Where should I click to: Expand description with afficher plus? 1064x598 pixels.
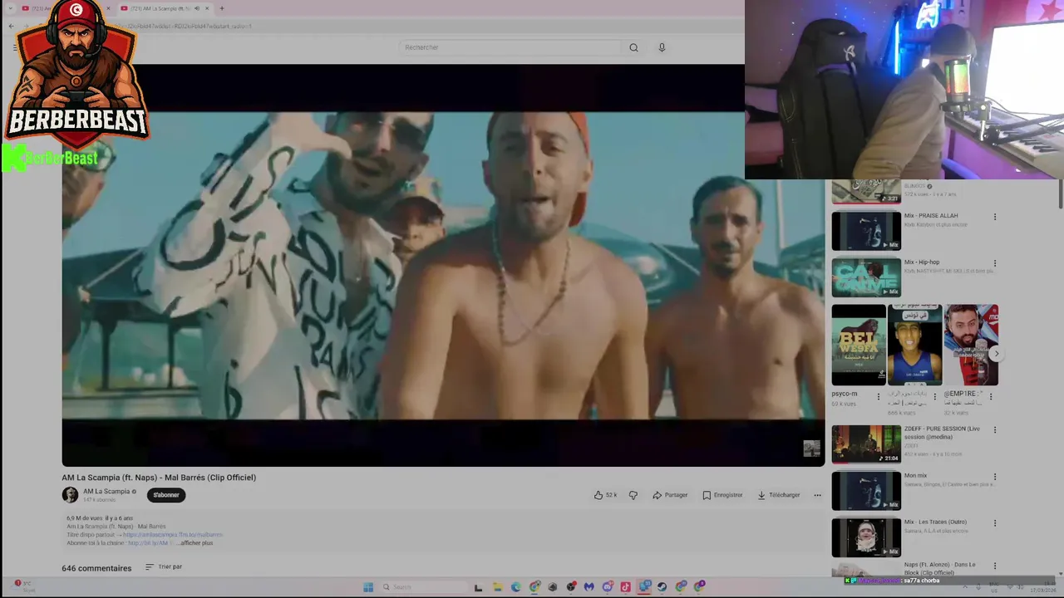(x=196, y=543)
